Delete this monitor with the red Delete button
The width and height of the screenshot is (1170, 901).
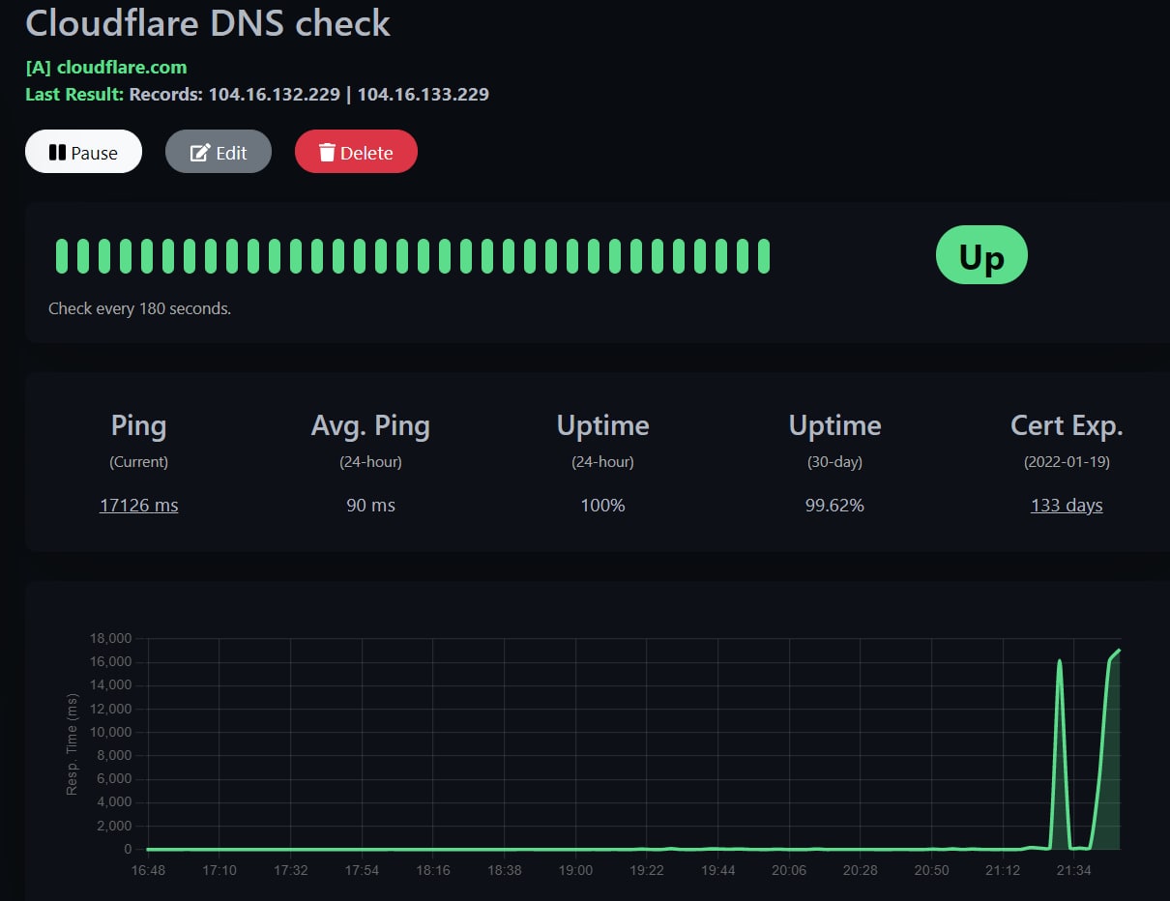click(x=356, y=152)
